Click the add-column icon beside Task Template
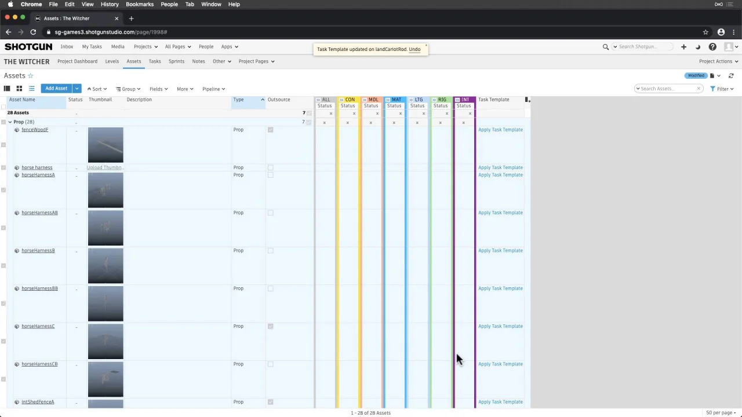The height and width of the screenshot is (417, 742). tap(528, 100)
